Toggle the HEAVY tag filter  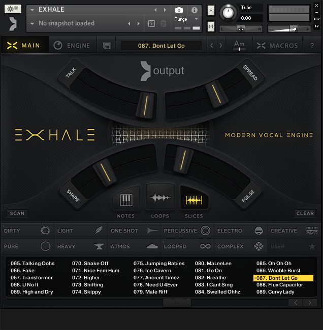tap(81, 246)
